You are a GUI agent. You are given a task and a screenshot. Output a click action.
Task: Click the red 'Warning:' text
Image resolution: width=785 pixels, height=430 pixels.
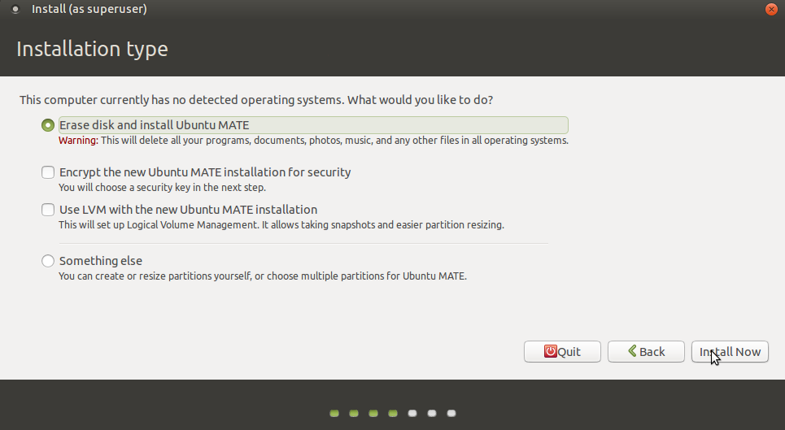pos(78,141)
